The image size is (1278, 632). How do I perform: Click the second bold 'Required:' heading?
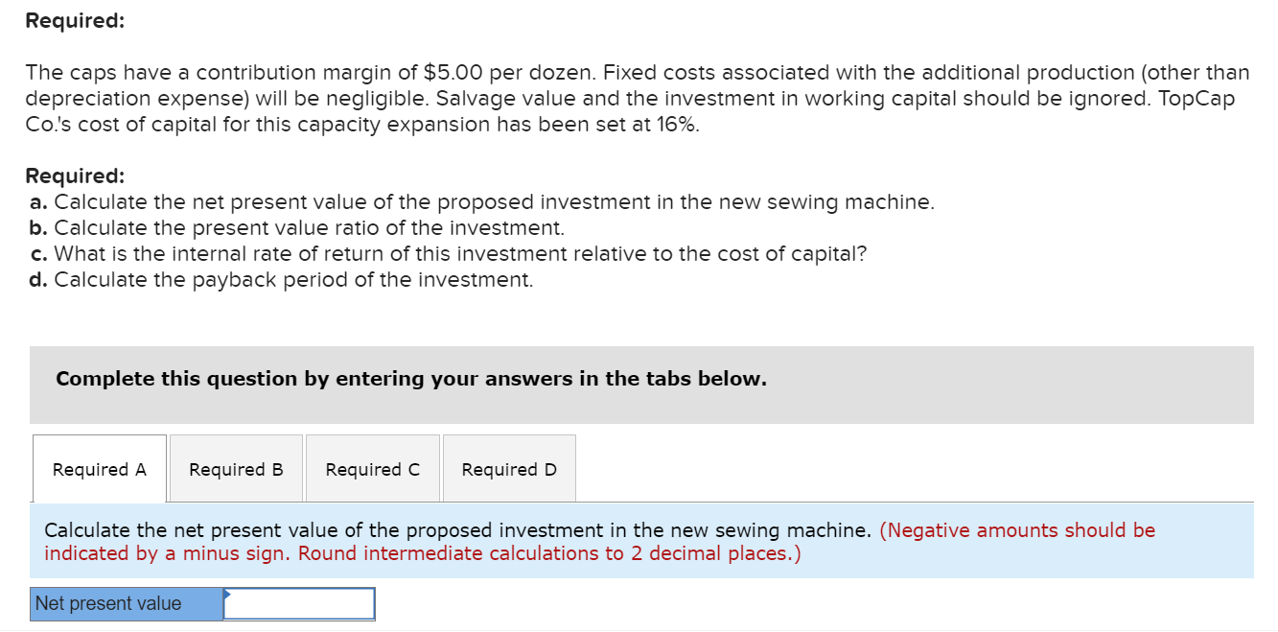pos(59,176)
